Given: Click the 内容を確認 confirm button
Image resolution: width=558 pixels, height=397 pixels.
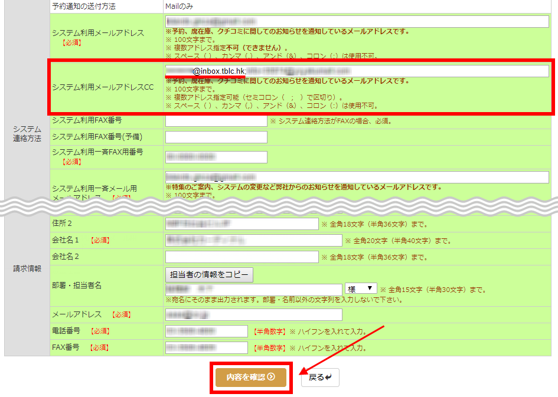Looking at the screenshot, I should 251,377.
